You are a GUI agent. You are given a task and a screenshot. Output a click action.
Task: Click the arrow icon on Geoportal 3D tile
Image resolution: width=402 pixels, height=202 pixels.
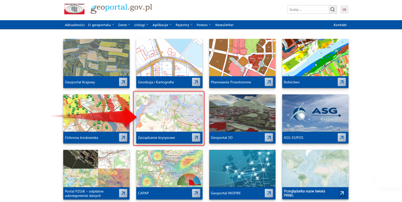(x=269, y=138)
